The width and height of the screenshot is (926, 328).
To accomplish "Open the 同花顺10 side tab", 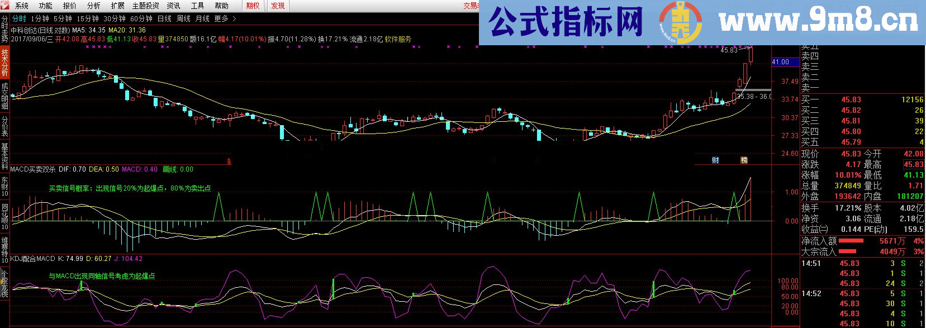I will pos(4,216).
